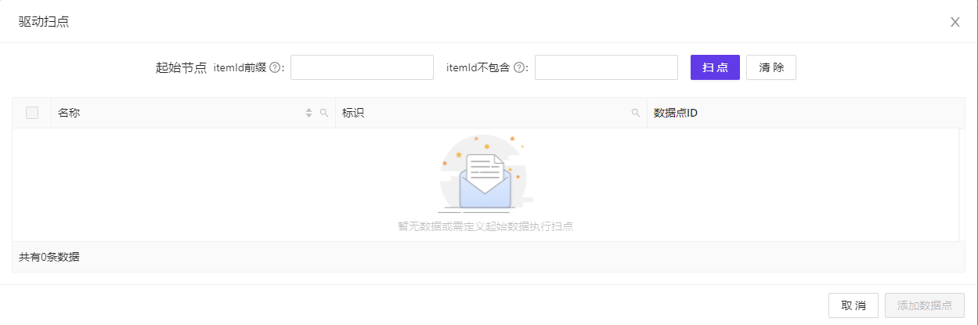The height and width of the screenshot is (325, 978).
Task: Open search filter in 标识 column
Action: pos(636,113)
